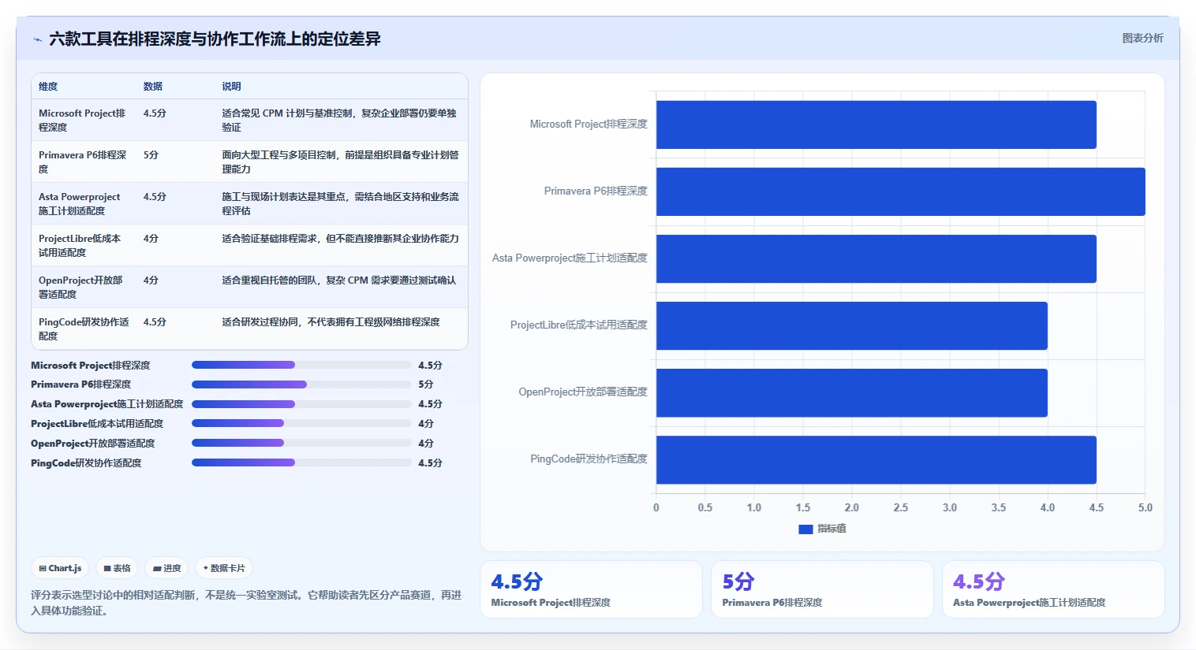Click the 说明 column header
The width and height of the screenshot is (1196, 650).
tap(231, 87)
